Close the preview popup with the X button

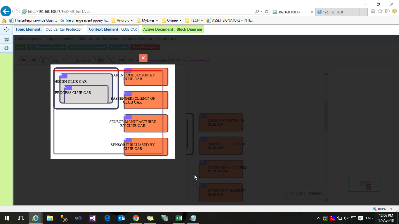coord(143,58)
